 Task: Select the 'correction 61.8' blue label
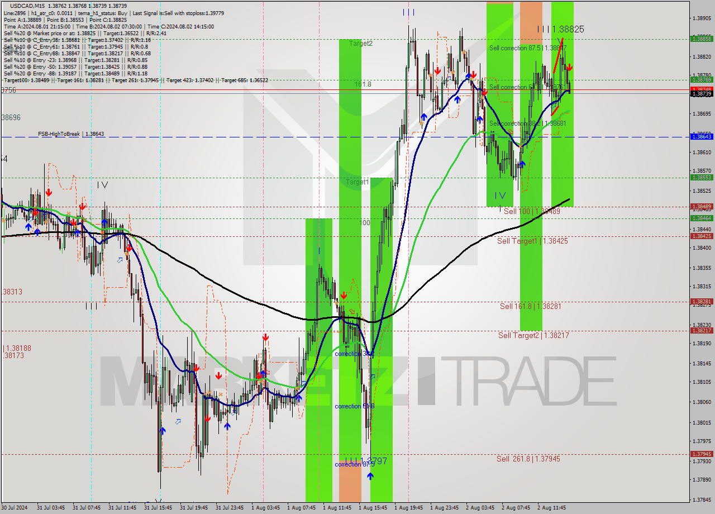(354, 406)
